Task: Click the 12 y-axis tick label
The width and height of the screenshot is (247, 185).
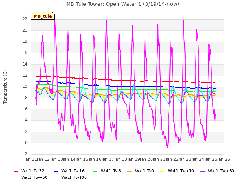Action: [x=25, y=76]
